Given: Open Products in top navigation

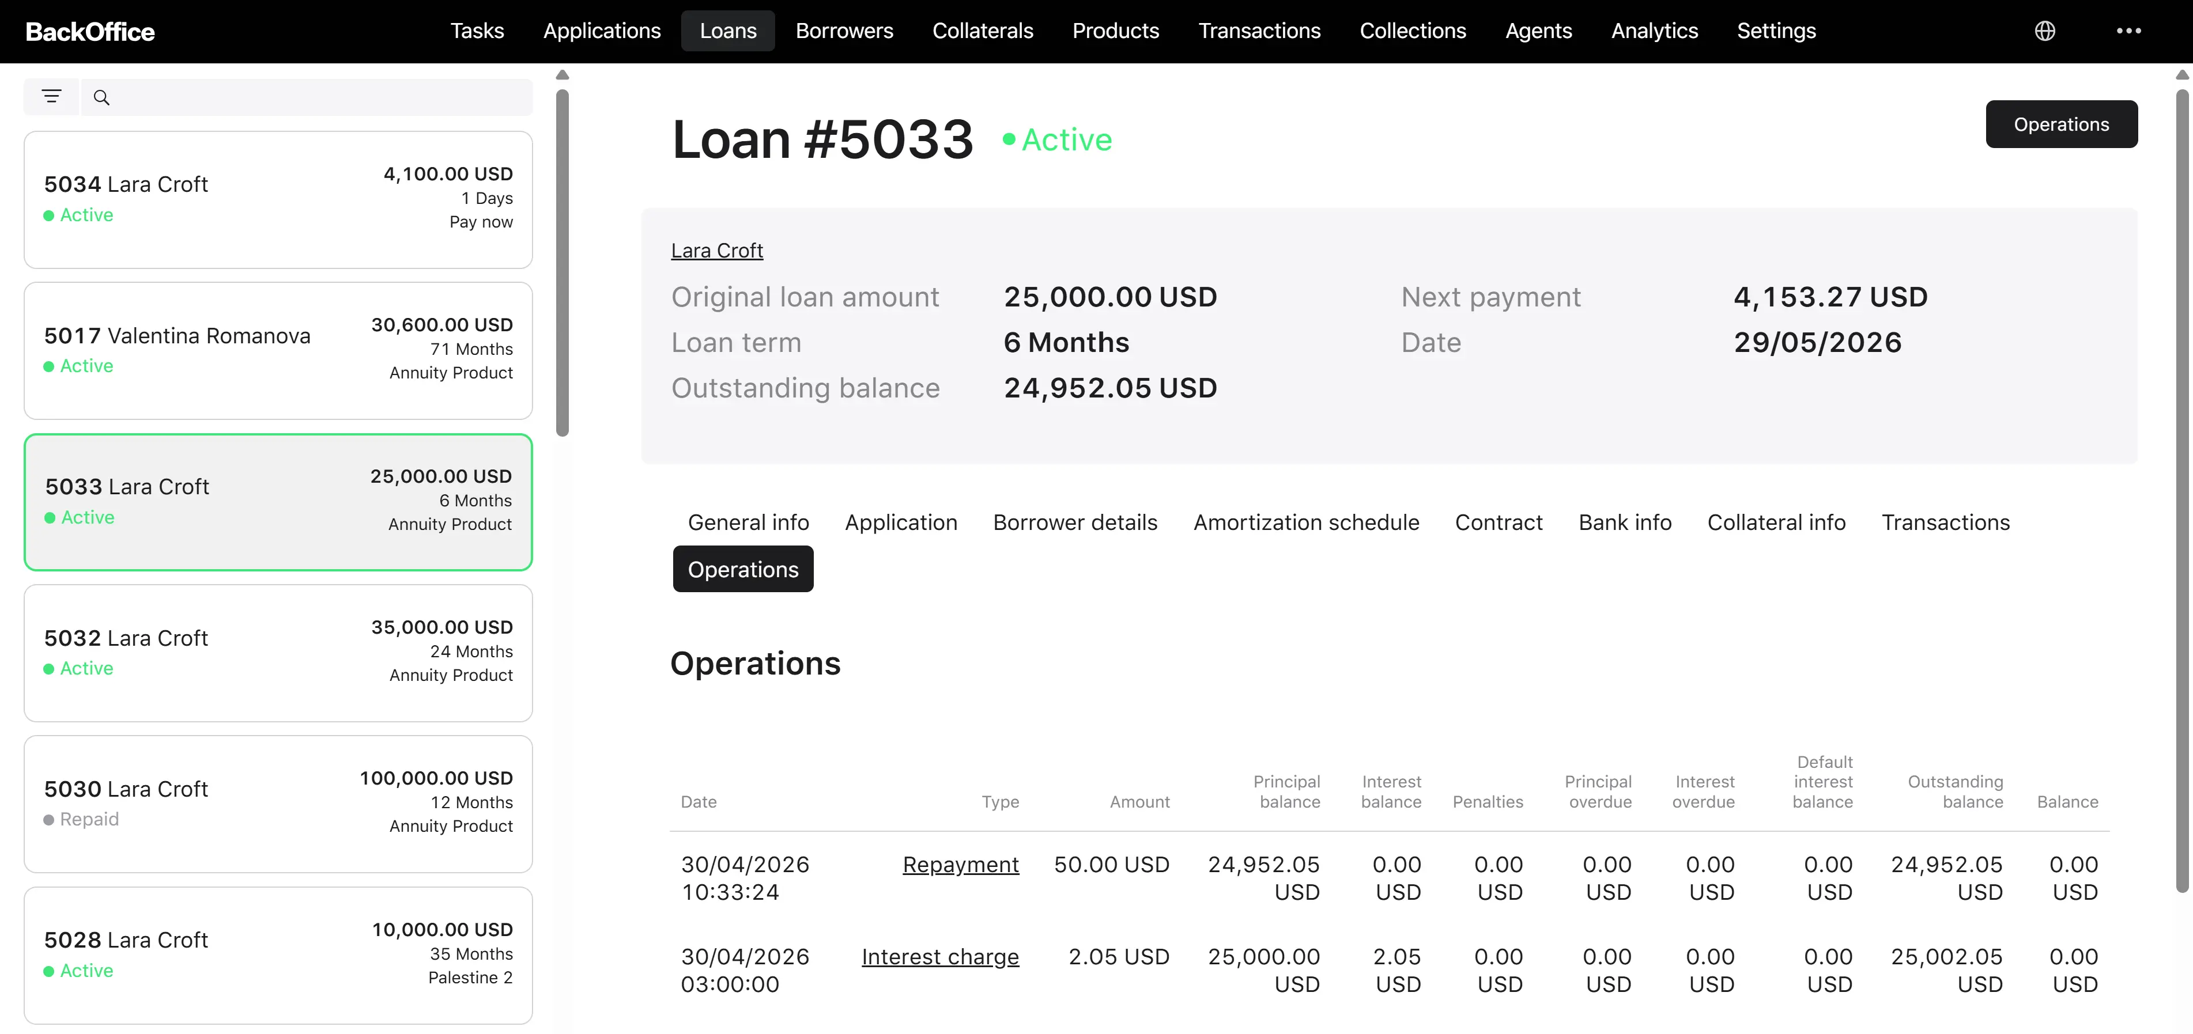Looking at the screenshot, I should pos(1115,31).
